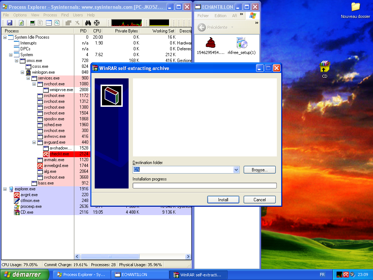
Task: Open System Information from the toolbar graph icon
Action: click(x=32, y=23)
